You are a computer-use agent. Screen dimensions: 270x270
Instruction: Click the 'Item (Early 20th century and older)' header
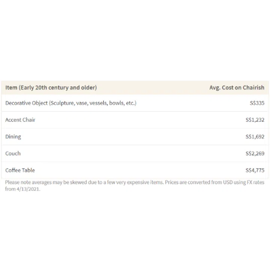tap(51, 88)
